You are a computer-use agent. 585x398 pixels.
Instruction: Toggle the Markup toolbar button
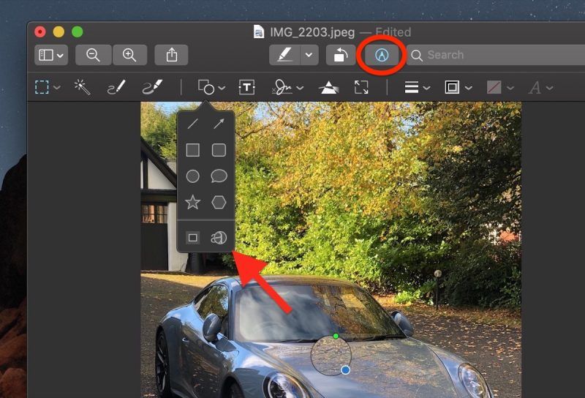(381, 55)
